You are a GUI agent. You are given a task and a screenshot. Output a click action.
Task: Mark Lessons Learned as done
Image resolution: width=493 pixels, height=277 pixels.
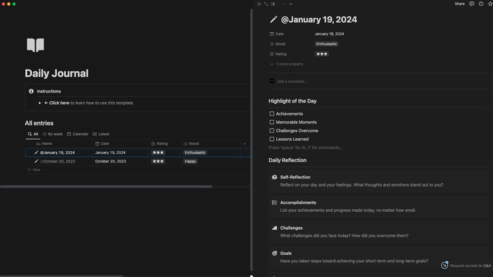[x=272, y=139]
